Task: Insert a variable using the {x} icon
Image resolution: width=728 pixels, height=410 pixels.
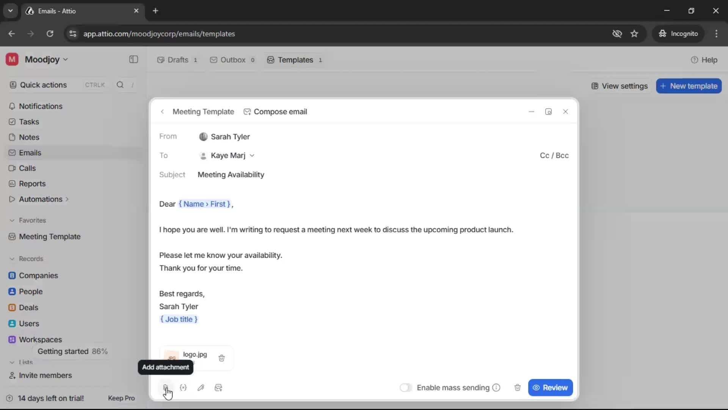Action: point(184,388)
